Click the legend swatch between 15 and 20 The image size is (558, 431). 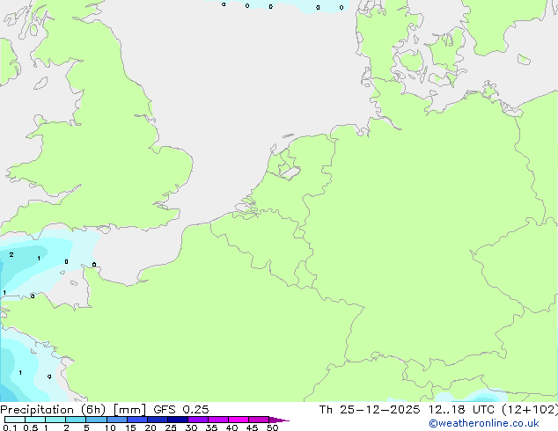[x=137, y=420]
